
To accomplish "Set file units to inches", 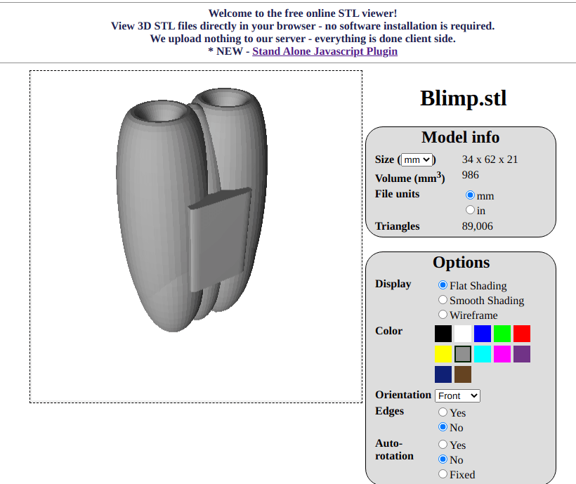I will [471, 210].
